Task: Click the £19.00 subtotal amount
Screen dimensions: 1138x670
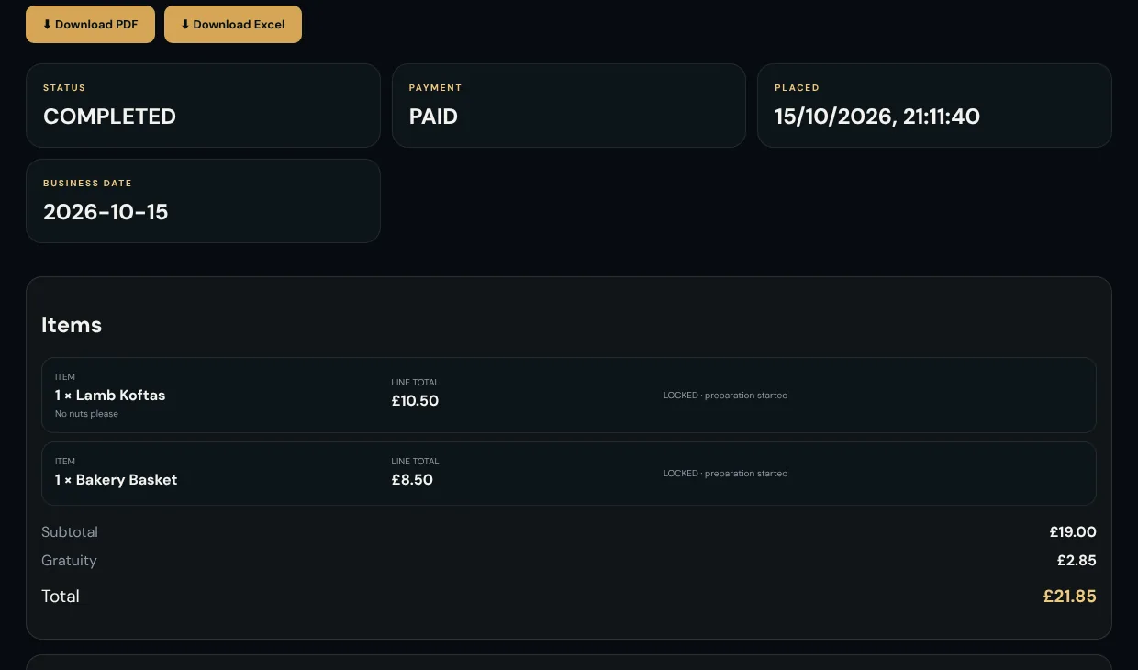Action: [x=1073, y=532]
